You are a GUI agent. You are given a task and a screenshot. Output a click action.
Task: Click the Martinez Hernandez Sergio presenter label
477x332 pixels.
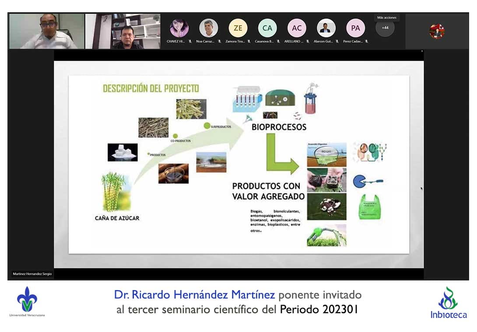point(32,274)
